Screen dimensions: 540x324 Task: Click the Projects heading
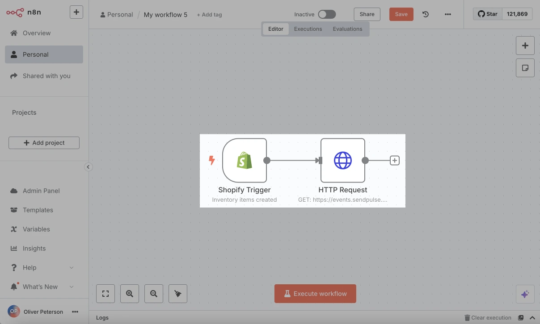[24, 112]
